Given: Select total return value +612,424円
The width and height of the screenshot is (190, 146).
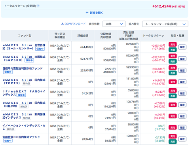Looking at the screenshot, I should point(162,6).
